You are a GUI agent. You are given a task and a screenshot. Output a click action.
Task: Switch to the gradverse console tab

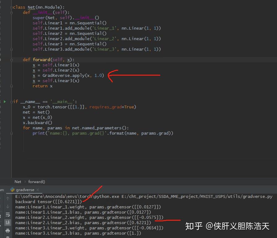coord(25,190)
